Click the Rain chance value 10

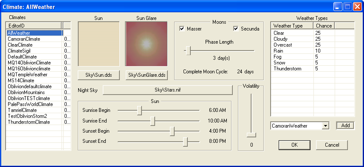click(318, 51)
